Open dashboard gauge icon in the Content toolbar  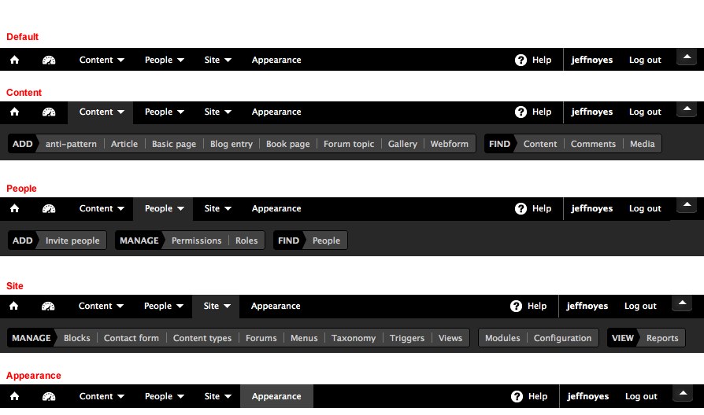pos(49,112)
